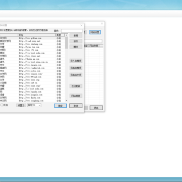Select the row http://www.motie.com

[x=32, y=71]
